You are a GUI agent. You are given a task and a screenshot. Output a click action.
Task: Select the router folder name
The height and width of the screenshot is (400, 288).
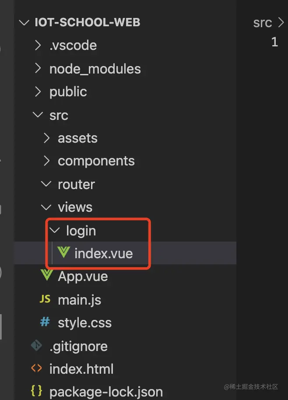(77, 184)
